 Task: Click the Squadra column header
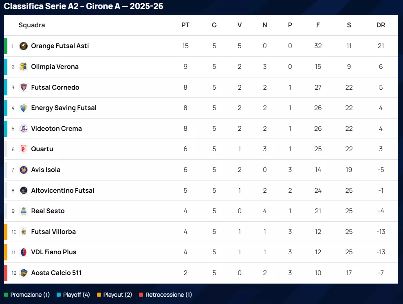pyautogui.click(x=32, y=25)
